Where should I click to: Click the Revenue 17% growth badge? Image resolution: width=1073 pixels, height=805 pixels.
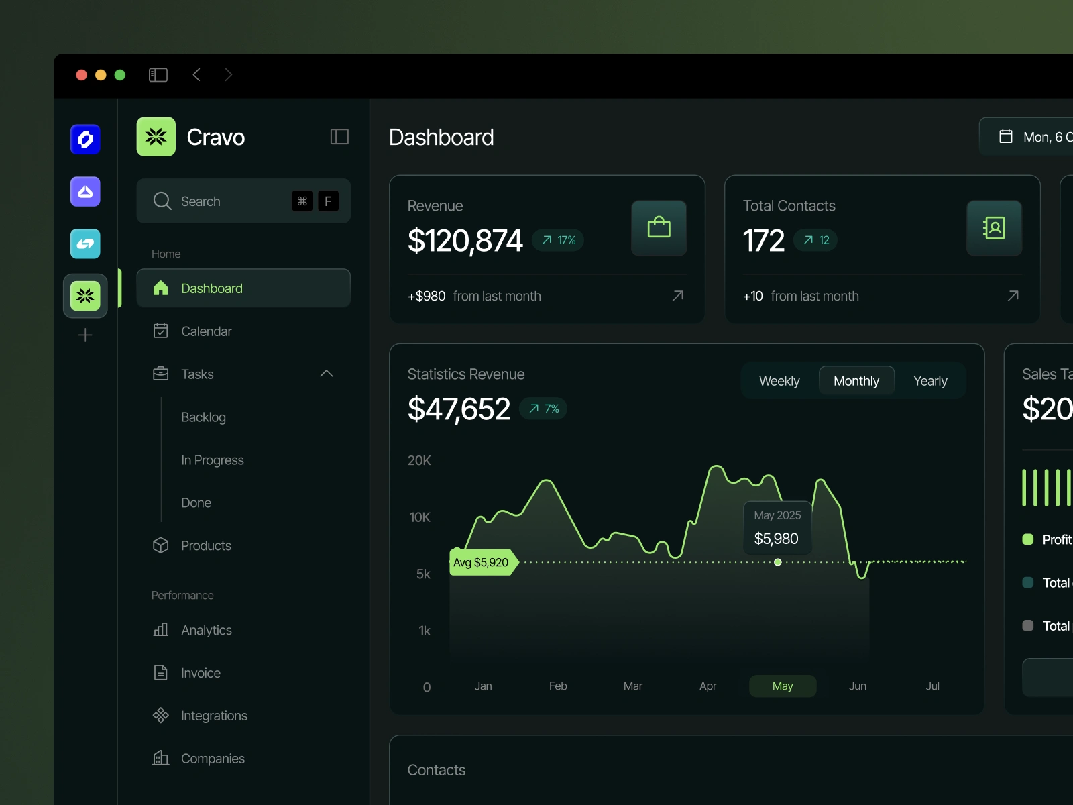[558, 240]
